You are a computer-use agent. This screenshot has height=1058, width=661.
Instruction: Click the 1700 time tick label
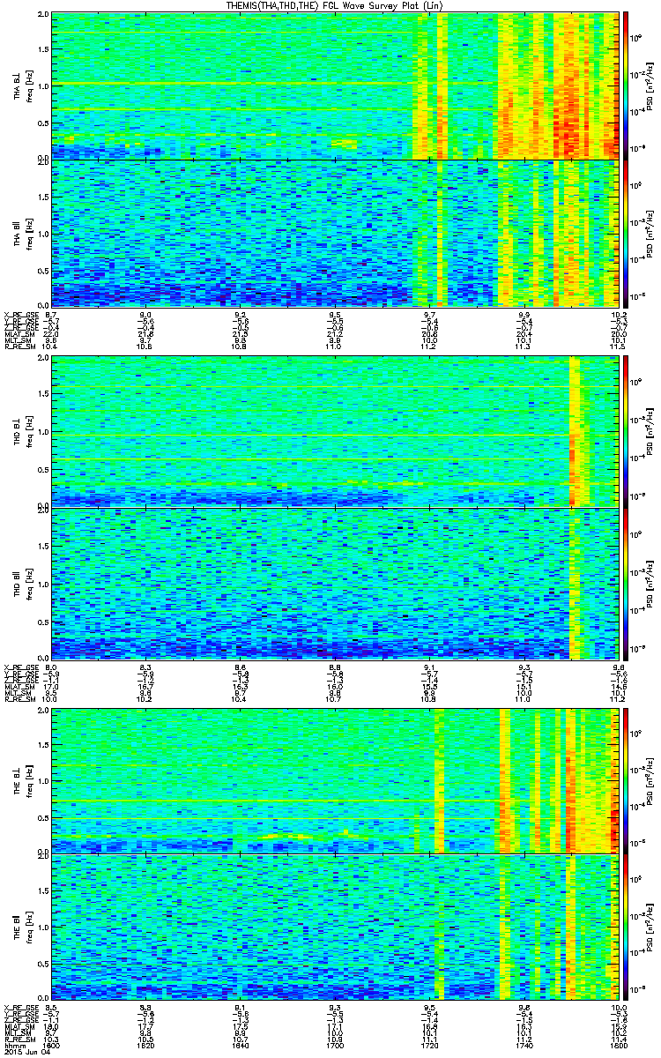click(x=335, y=1047)
